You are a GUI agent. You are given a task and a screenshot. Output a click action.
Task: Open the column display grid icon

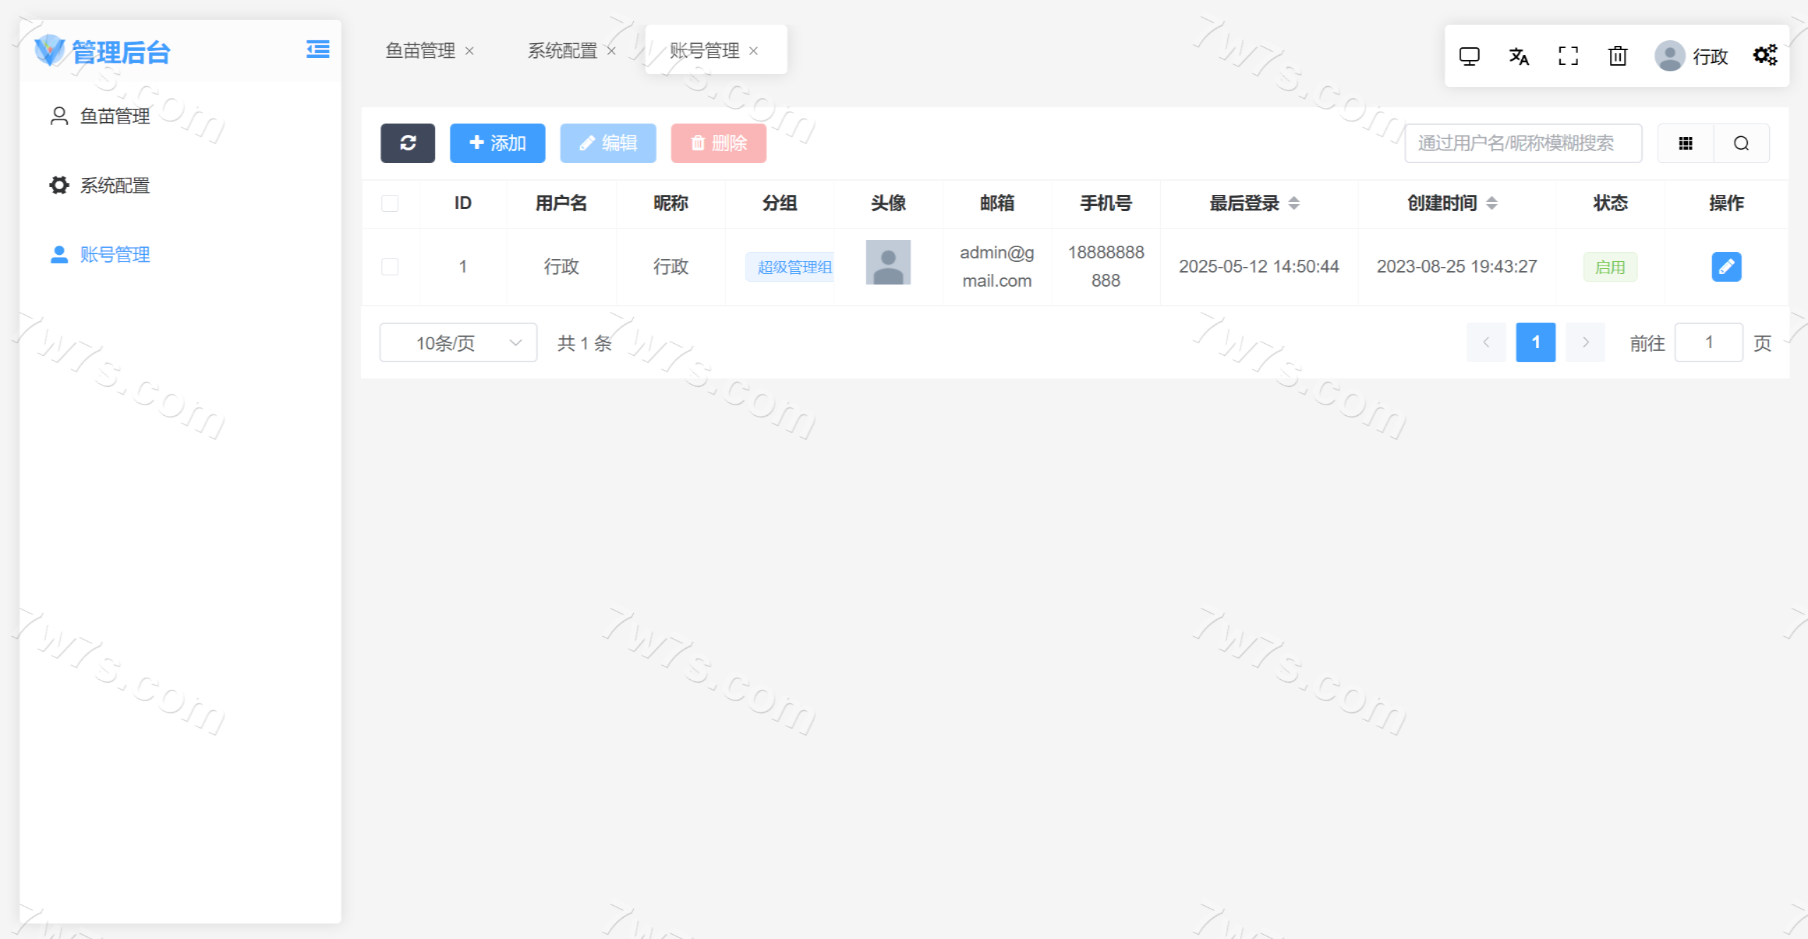(x=1685, y=143)
